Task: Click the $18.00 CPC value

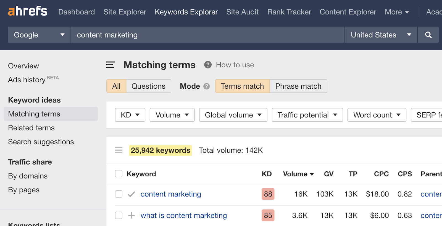Action: point(377,194)
